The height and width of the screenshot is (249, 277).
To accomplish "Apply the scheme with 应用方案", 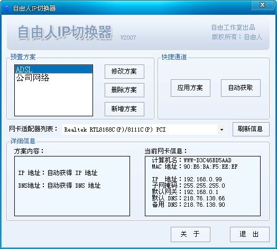I will (190, 88).
